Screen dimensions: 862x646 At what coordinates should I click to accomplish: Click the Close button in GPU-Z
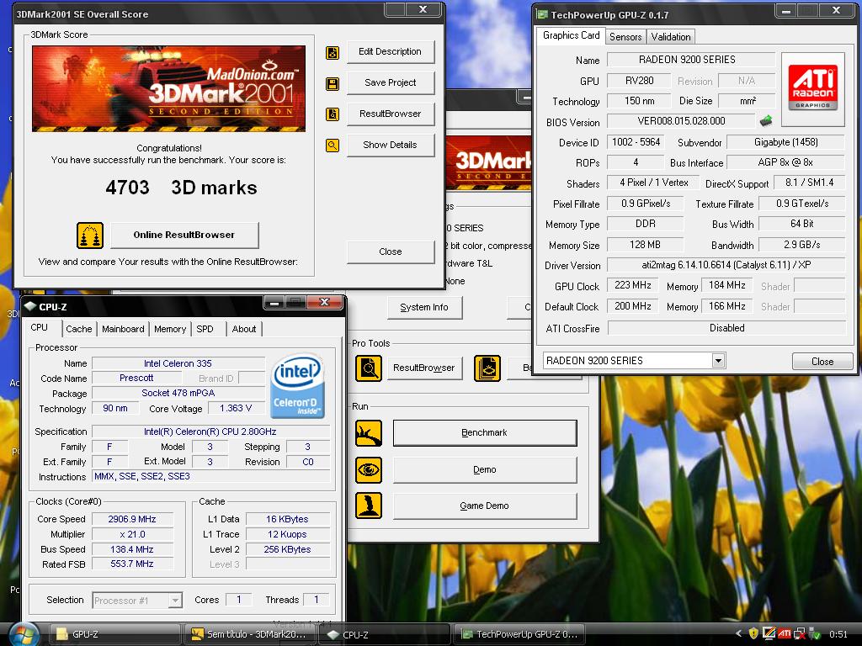[822, 362]
